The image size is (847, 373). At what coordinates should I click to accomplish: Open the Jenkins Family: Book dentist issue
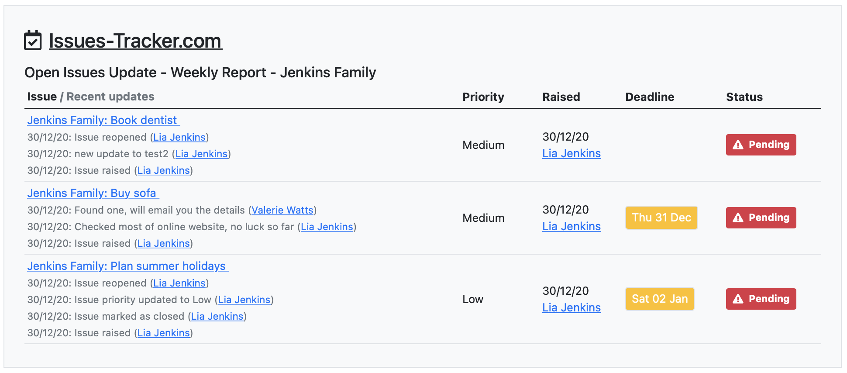[x=103, y=120]
